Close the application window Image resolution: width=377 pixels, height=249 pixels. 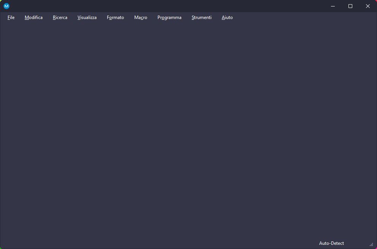(367, 6)
